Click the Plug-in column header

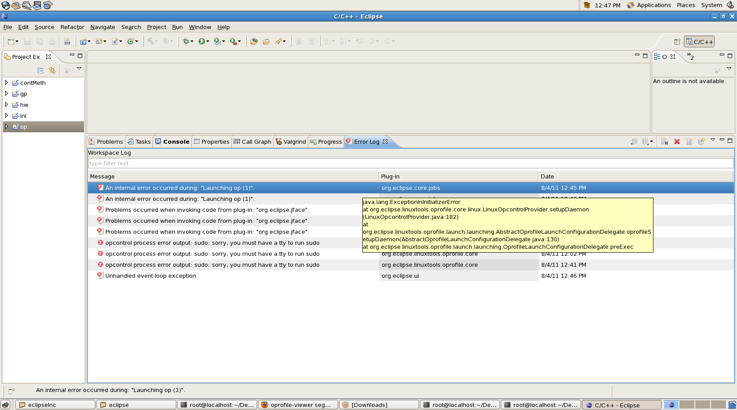(x=458, y=176)
